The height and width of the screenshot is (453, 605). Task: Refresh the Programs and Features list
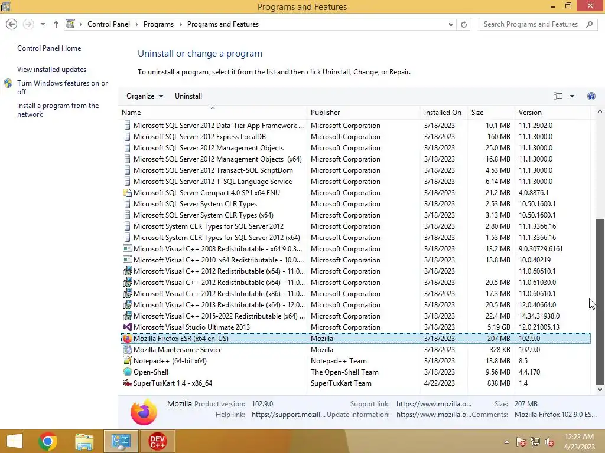point(464,24)
